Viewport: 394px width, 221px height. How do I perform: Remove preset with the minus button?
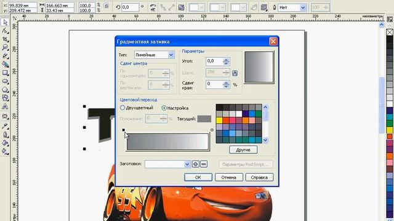pos(204,164)
